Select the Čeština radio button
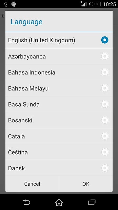The height and width of the screenshot is (210, 118). pyautogui.click(x=105, y=152)
